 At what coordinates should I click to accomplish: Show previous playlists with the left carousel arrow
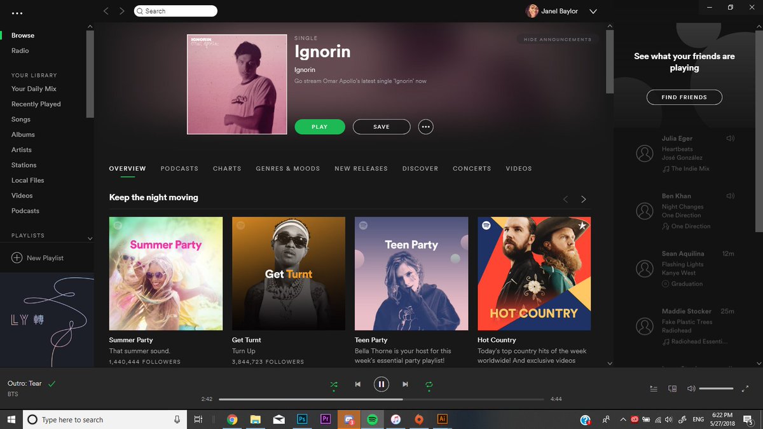click(x=566, y=199)
